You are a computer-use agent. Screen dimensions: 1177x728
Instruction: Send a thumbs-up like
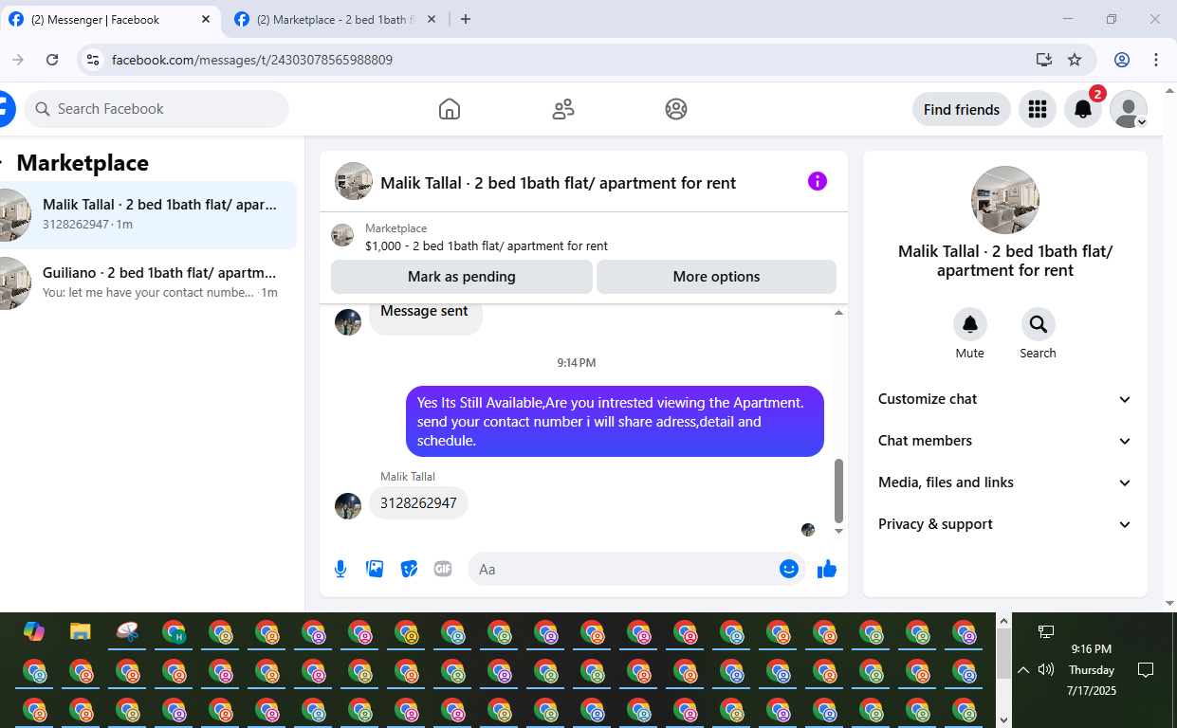[827, 569]
